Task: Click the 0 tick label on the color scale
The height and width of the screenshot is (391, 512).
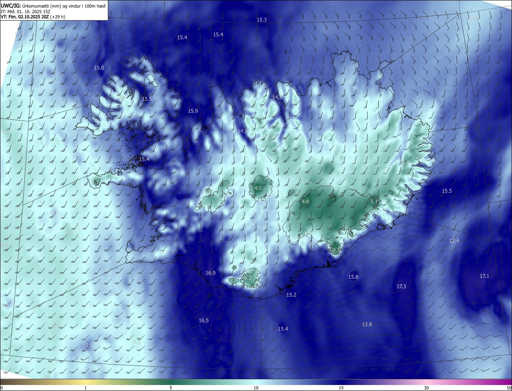Action: click(x=2, y=388)
